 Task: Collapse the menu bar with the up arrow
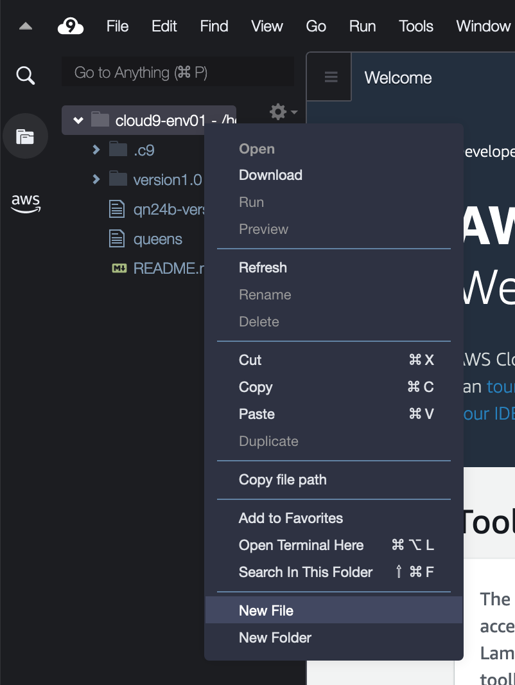pos(26,26)
